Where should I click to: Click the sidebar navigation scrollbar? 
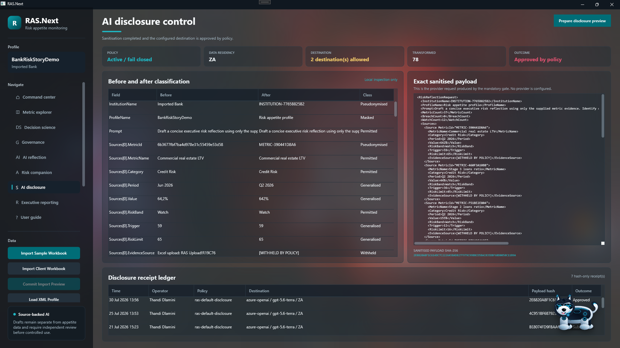tap(84, 134)
